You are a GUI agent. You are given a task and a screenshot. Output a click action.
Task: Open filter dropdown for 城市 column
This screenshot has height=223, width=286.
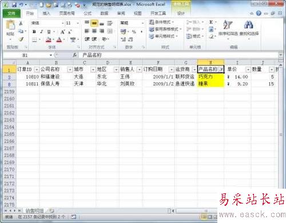(93, 70)
